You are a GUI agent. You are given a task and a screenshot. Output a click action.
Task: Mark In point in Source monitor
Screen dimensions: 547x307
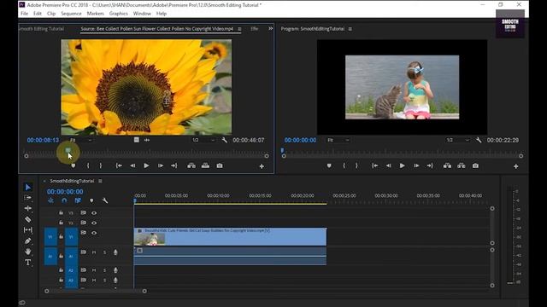[x=88, y=165]
